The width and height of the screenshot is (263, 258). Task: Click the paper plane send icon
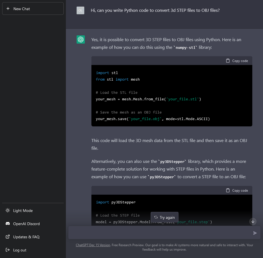point(255,233)
